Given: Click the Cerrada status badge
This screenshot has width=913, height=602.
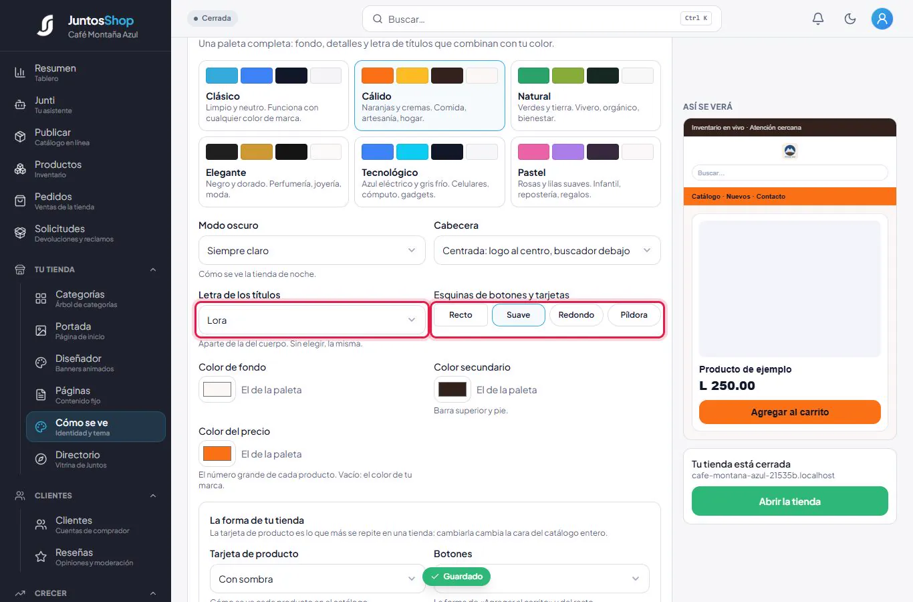Looking at the screenshot, I should (x=213, y=18).
